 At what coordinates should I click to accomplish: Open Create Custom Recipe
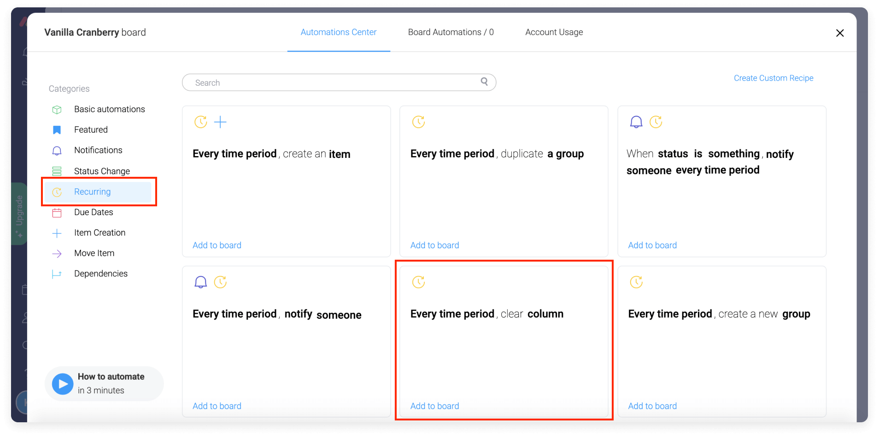[774, 78]
